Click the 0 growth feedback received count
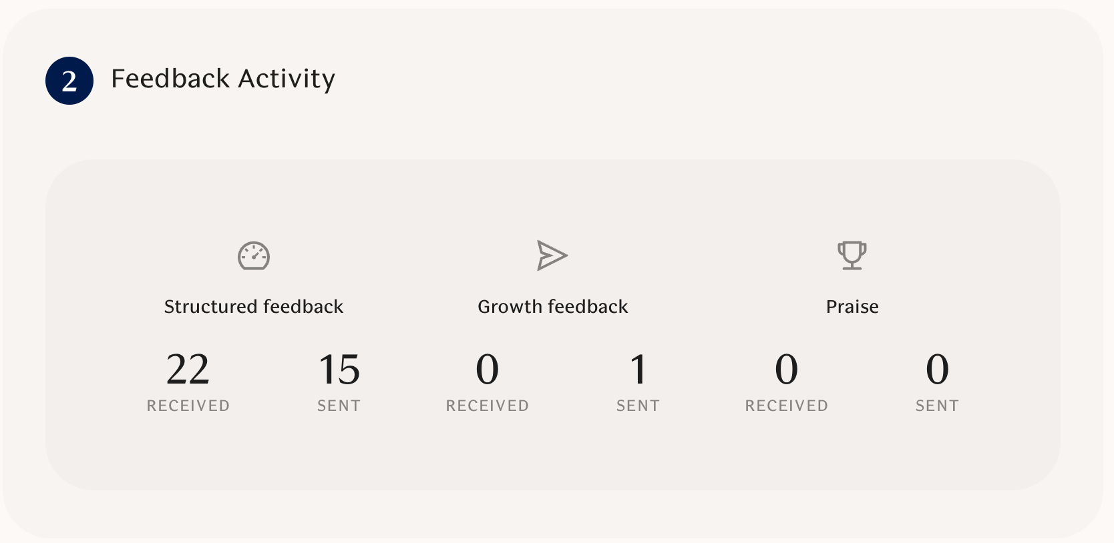Image resolution: width=1114 pixels, height=543 pixels. (x=488, y=369)
